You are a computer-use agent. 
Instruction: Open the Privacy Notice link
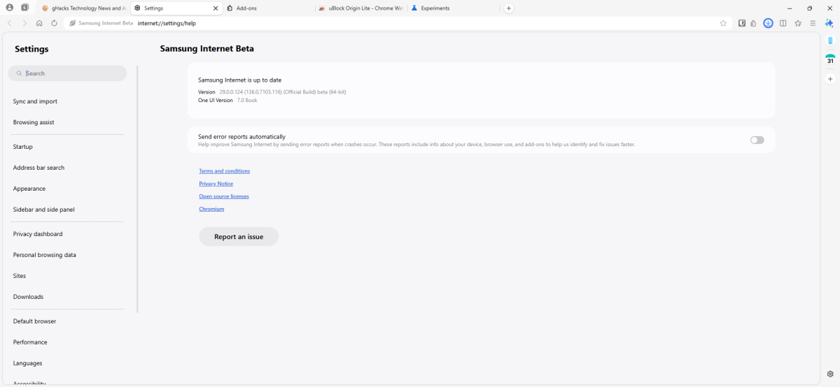click(216, 184)
